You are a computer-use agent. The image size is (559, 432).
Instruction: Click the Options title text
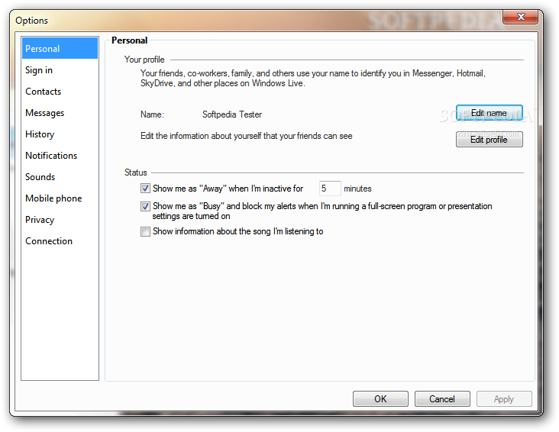(31, 21)
